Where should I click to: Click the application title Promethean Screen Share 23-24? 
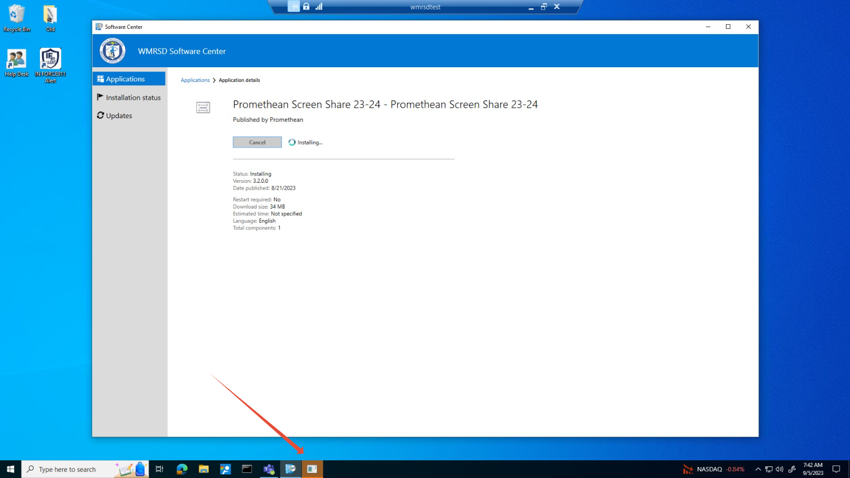tap(385, 104)
